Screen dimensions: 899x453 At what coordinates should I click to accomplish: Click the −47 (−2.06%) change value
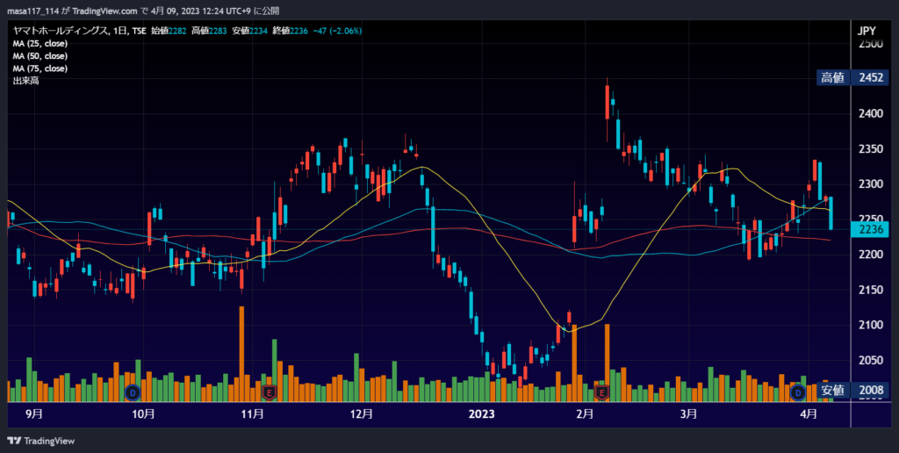[x=336, y=31]
